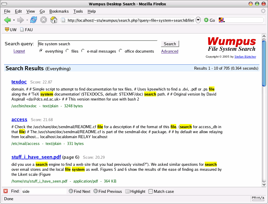268x204 pixels.
Task: Reload the page with the refresh icon
Action: [34, 20]
